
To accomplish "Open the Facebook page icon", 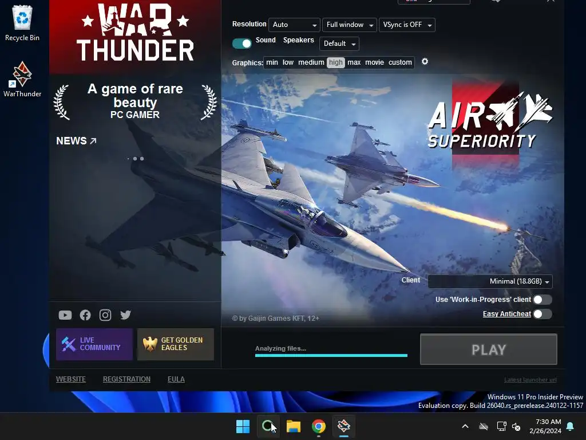I will [x=85, y=315].
